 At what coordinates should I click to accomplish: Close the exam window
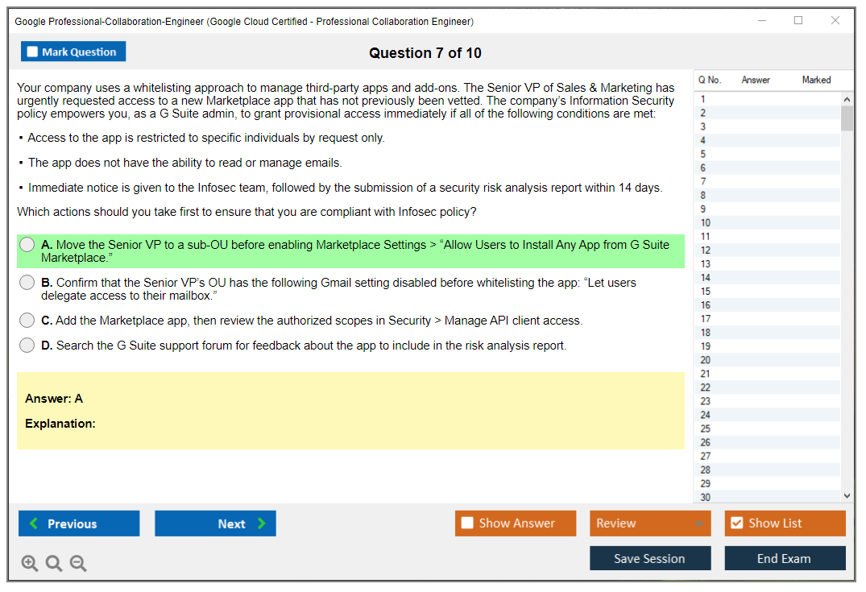835,21
